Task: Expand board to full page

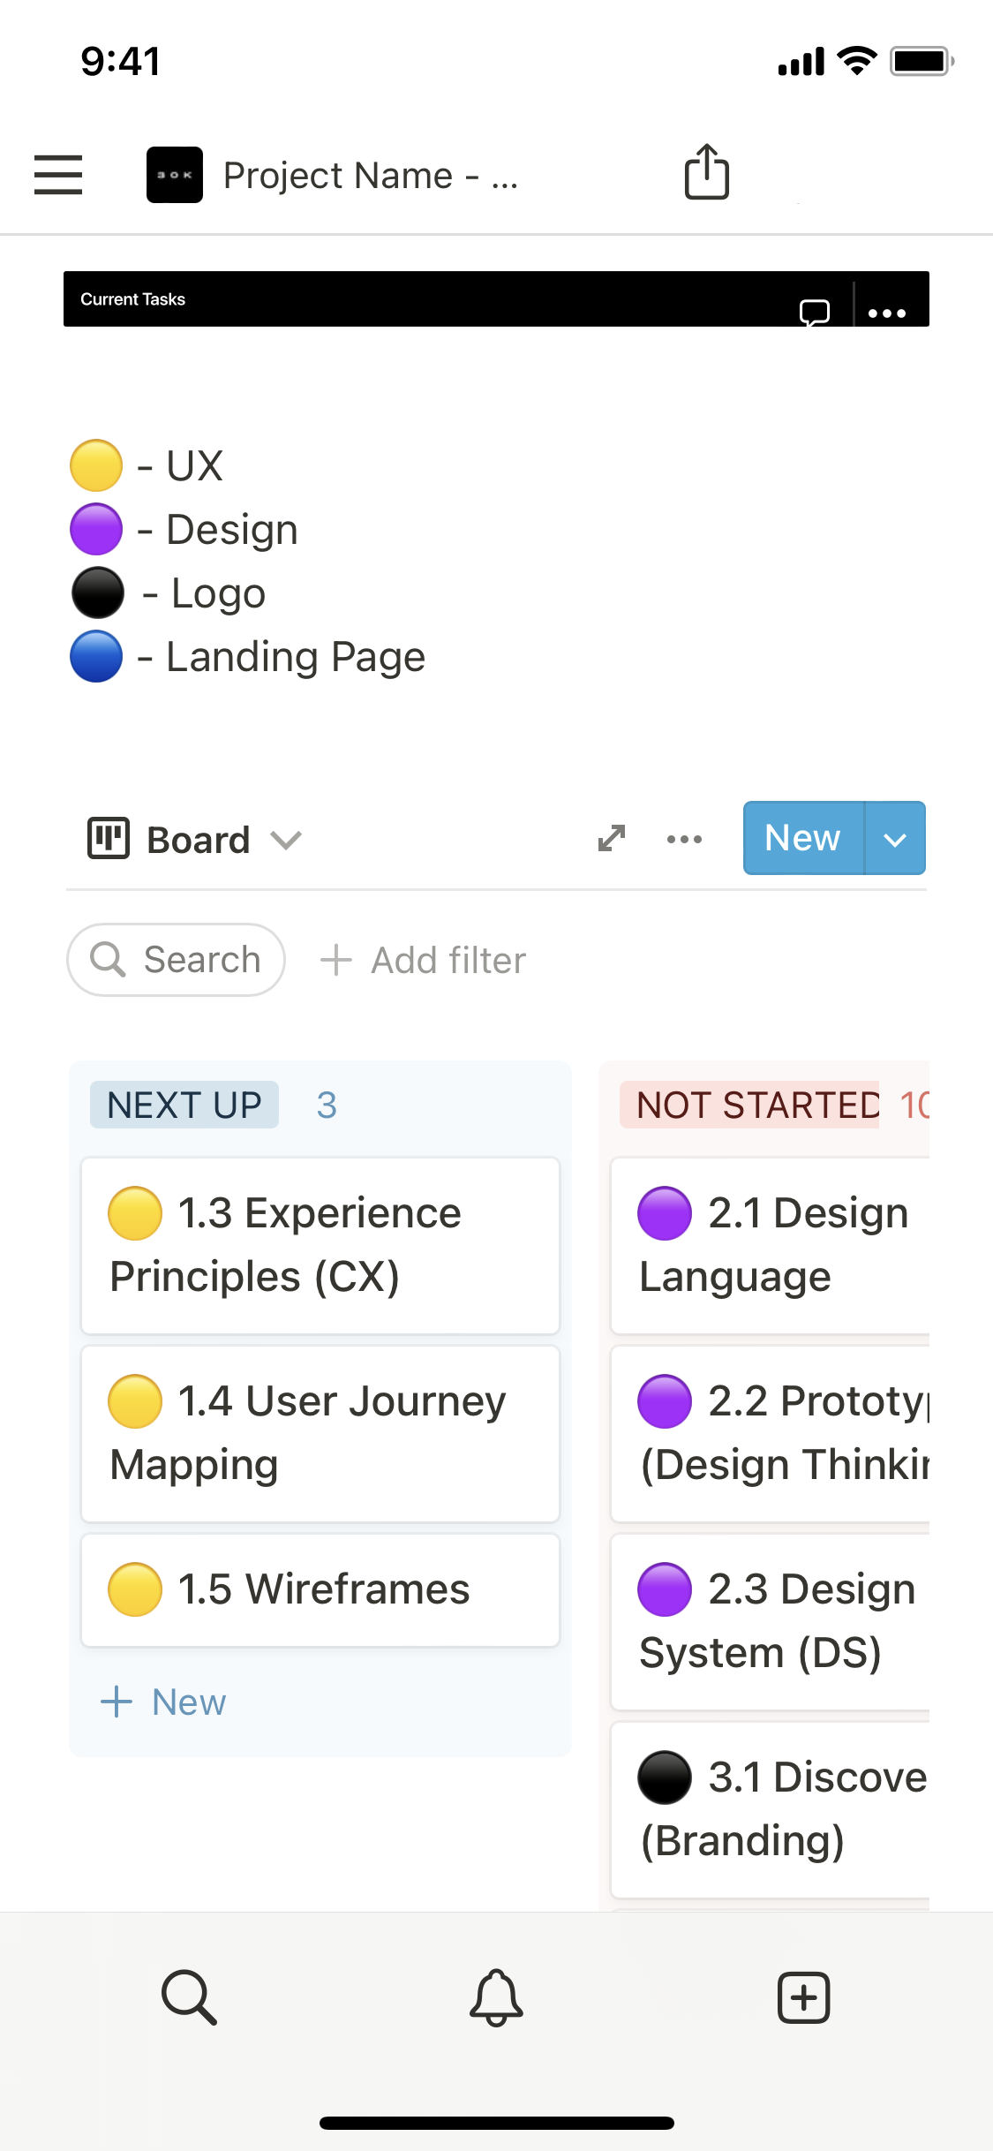Action: point(611,838)
